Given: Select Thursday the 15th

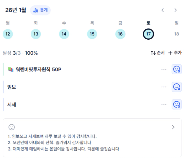Looking at the screenshot, I should (92, 34).
